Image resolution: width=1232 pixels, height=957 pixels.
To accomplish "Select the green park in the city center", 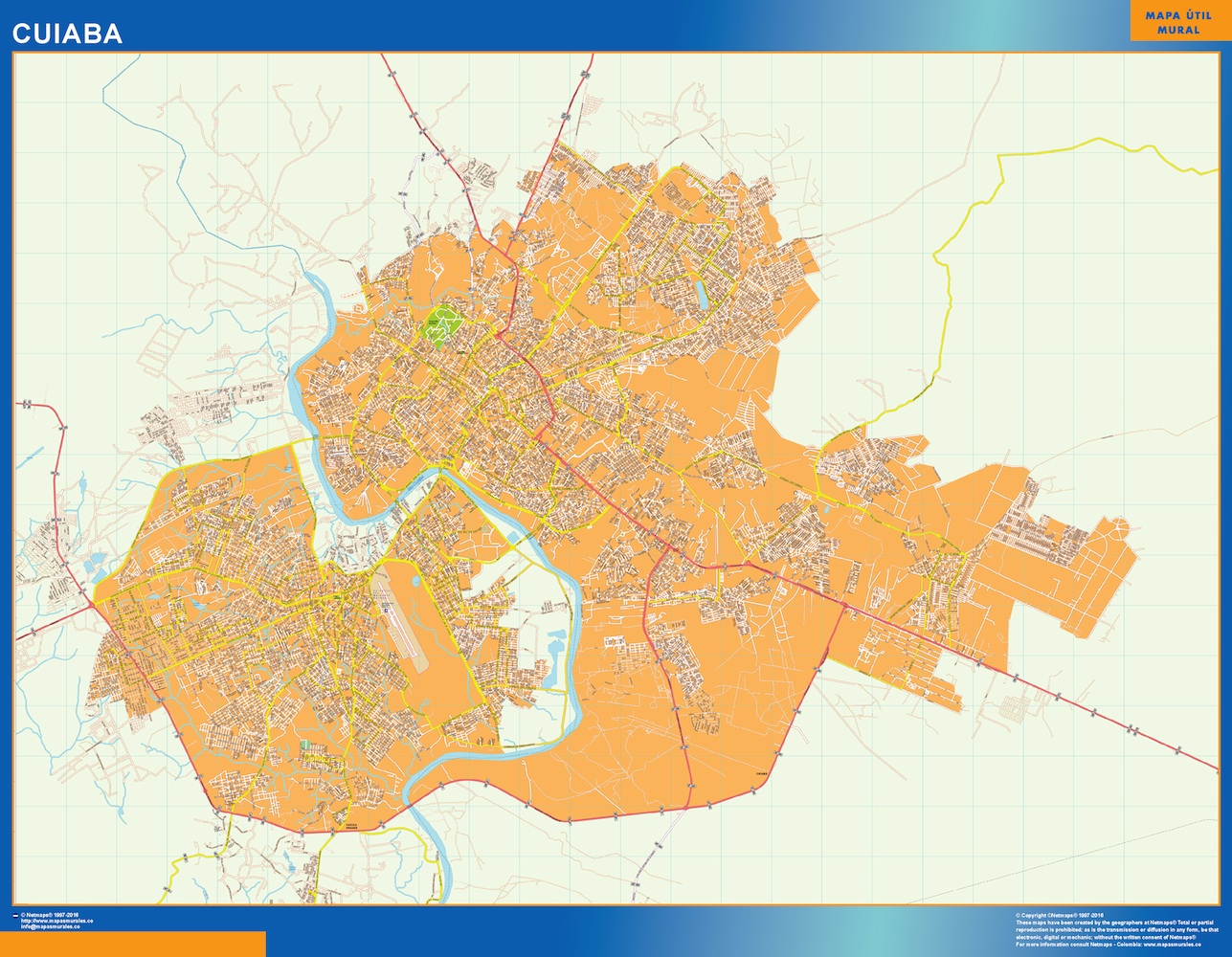I will click(440, 323).
